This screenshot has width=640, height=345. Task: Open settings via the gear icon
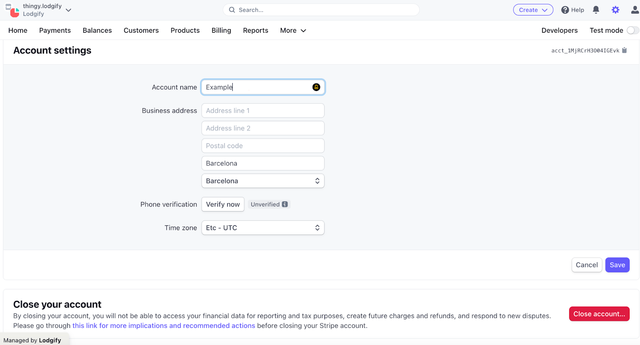point(615,10)
